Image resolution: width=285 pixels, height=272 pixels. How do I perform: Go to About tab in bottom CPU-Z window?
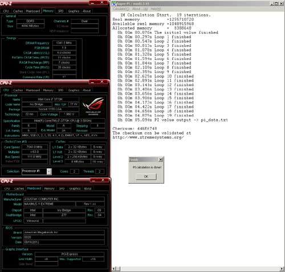coord(88,189)
